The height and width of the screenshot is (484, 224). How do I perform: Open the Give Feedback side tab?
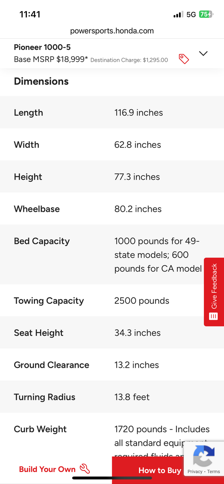[x=214, y=292]
